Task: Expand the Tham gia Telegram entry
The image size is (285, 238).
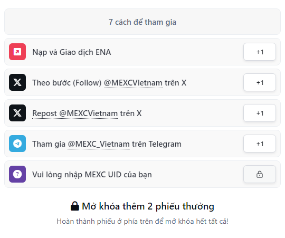Action: click(x=142, y=144)
